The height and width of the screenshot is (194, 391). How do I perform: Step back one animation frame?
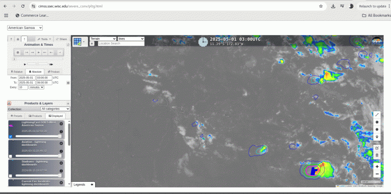tap(33, 52)
